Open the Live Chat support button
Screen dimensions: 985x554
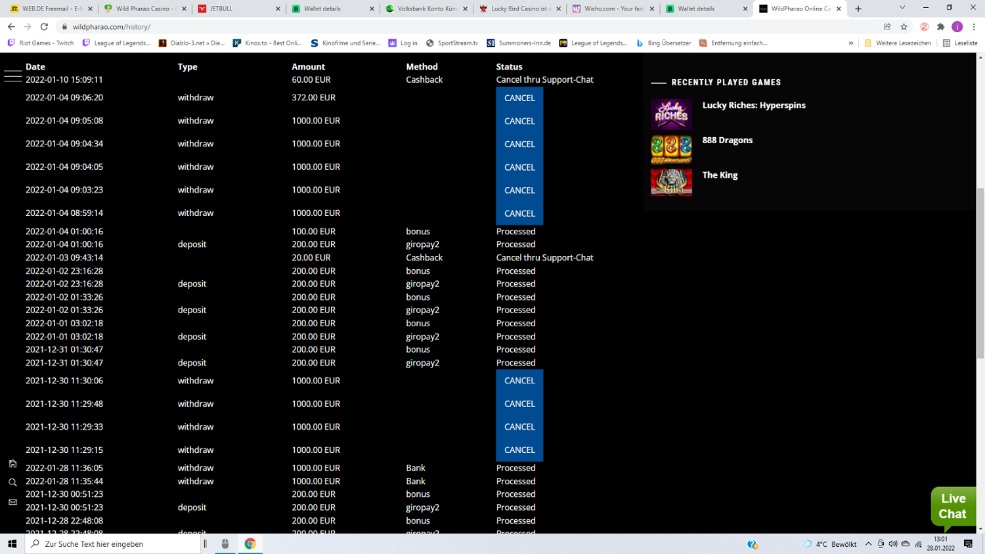click(953, 506)
